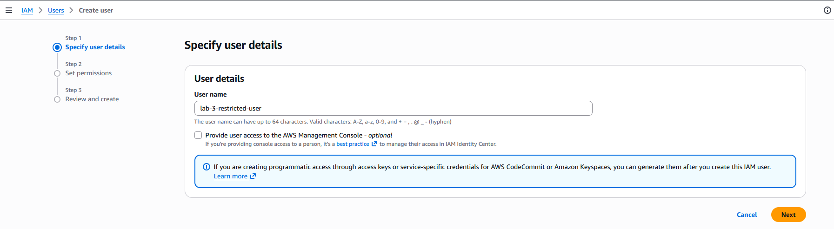Select the Step 3 circle indicator
This screenshot has height=229, width=834.
pyautogui.click(x=57, y=99)
